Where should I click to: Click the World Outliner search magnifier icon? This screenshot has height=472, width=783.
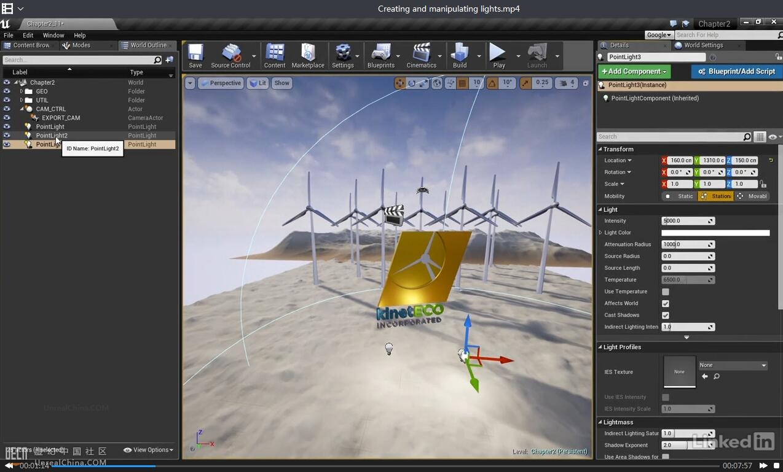pos(157,60)
